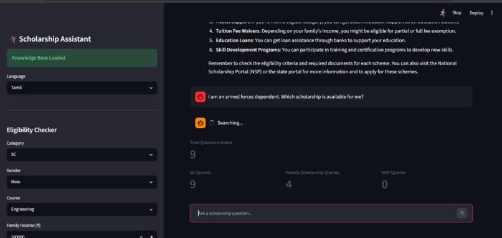Viewport: 502px width, 238px height.
Task: Decrease Family Income with minus stepper
Action: click(x=141, y=236)
